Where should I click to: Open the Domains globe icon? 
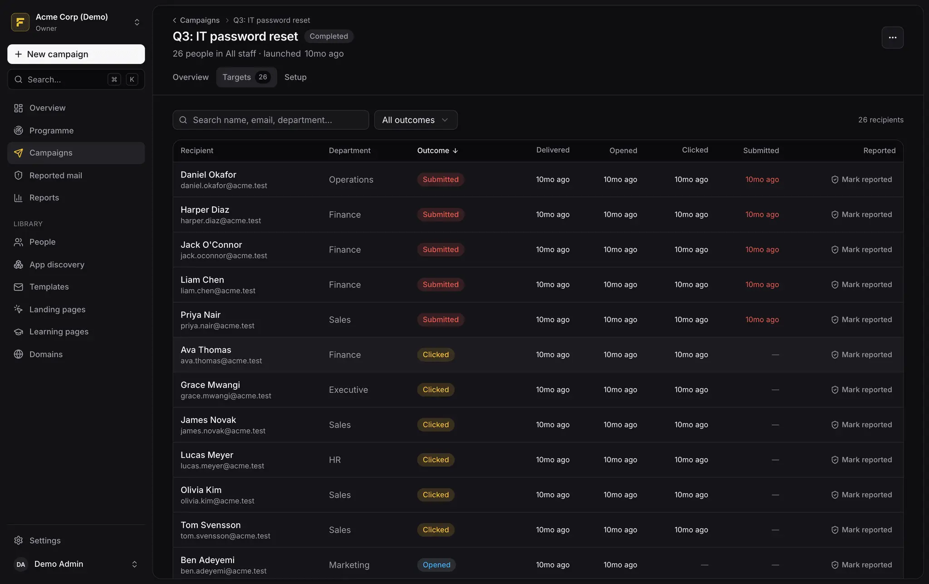(18, 354)
